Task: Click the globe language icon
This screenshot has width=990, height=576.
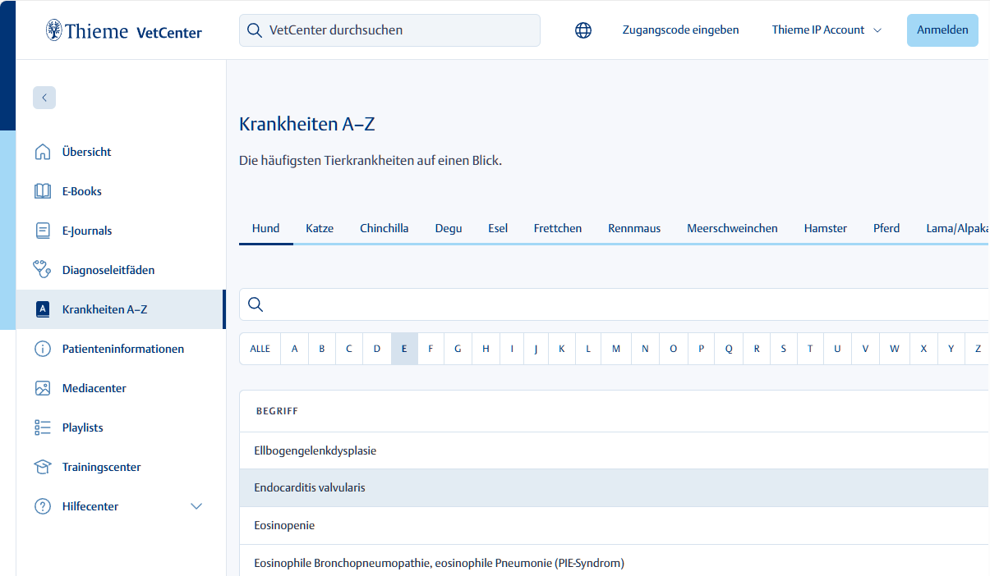Action: pyautogui.click(x=583, y=30)
